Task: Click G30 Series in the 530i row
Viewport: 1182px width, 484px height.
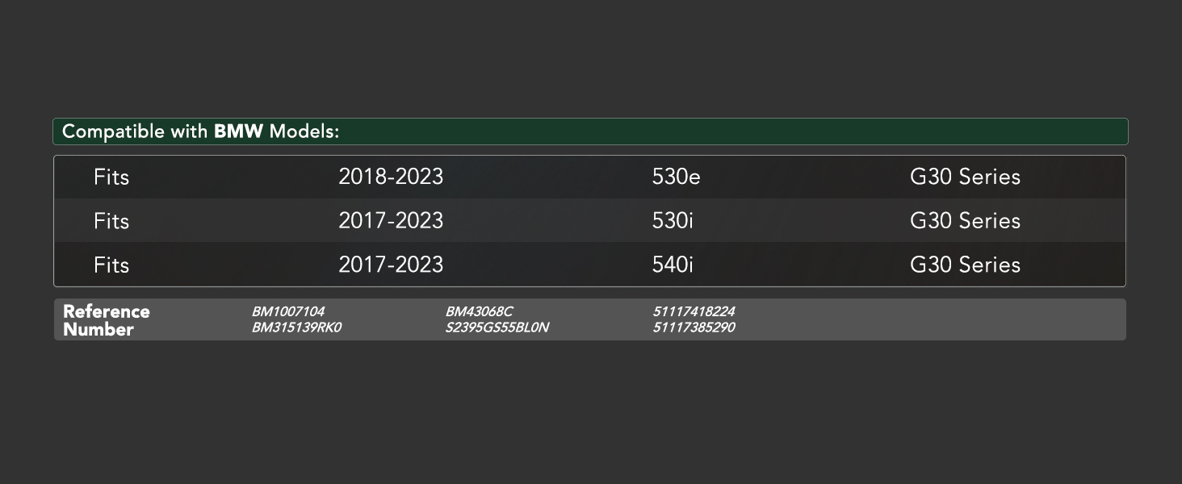Action: click(x=965, y=220)
